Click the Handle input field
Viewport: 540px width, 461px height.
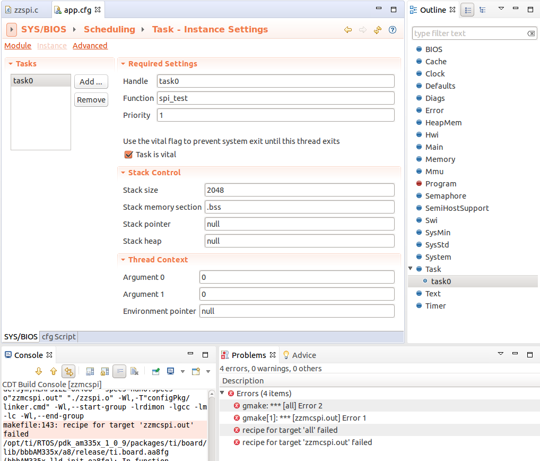point(275,81)
